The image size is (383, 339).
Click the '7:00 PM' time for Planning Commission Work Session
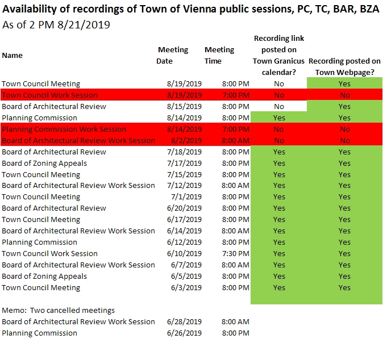(x=236, y=129)
